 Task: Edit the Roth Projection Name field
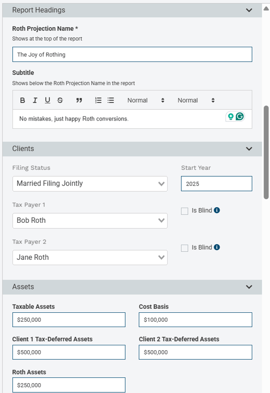[x=132, y=55]
